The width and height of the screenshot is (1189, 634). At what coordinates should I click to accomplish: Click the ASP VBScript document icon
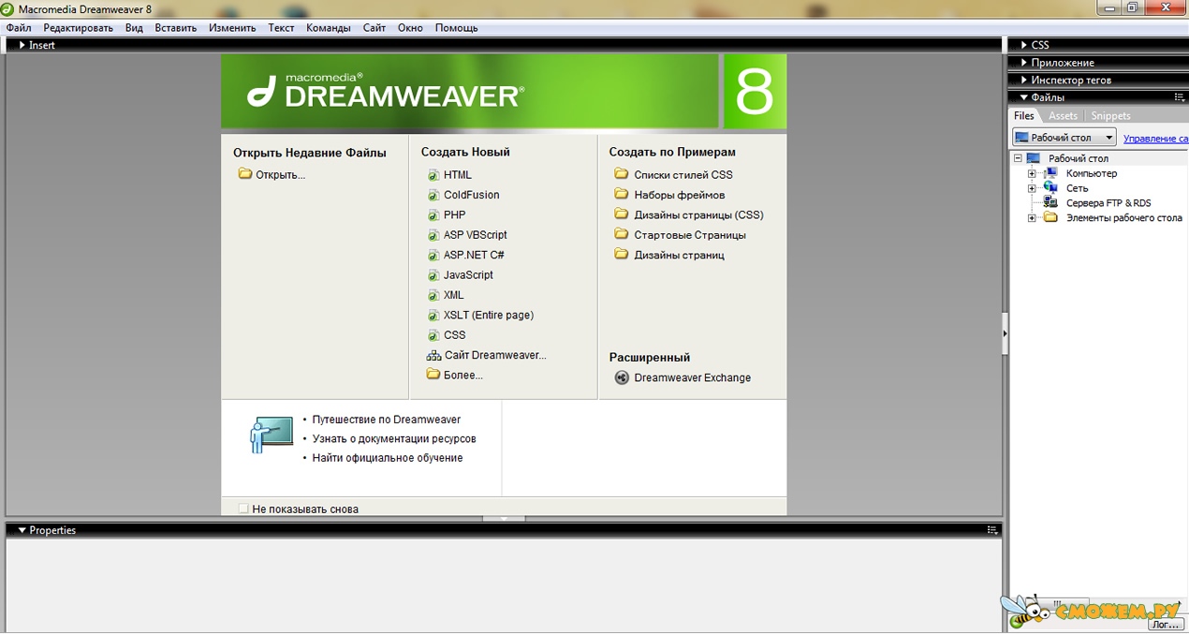pyautogui.click(x=433, y=235)
